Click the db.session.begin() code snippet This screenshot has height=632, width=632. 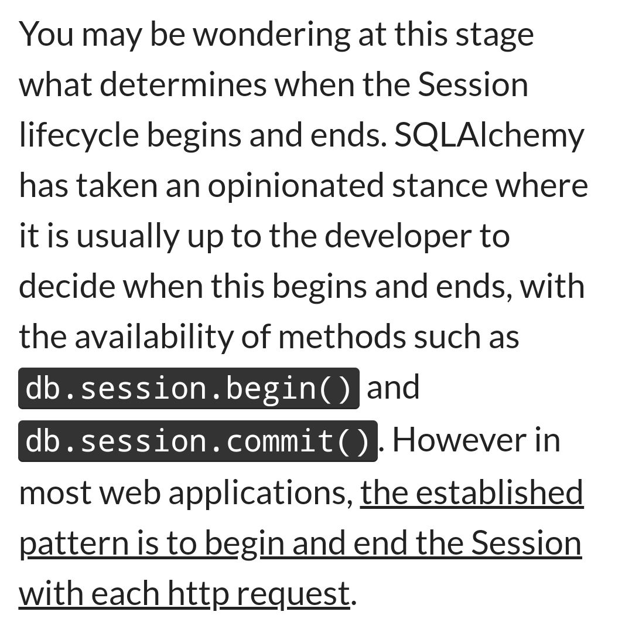tap(189, 388)
